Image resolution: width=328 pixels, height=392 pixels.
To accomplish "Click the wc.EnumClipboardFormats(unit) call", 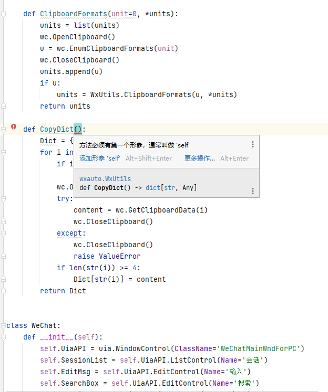I will (x=117, y=48).
